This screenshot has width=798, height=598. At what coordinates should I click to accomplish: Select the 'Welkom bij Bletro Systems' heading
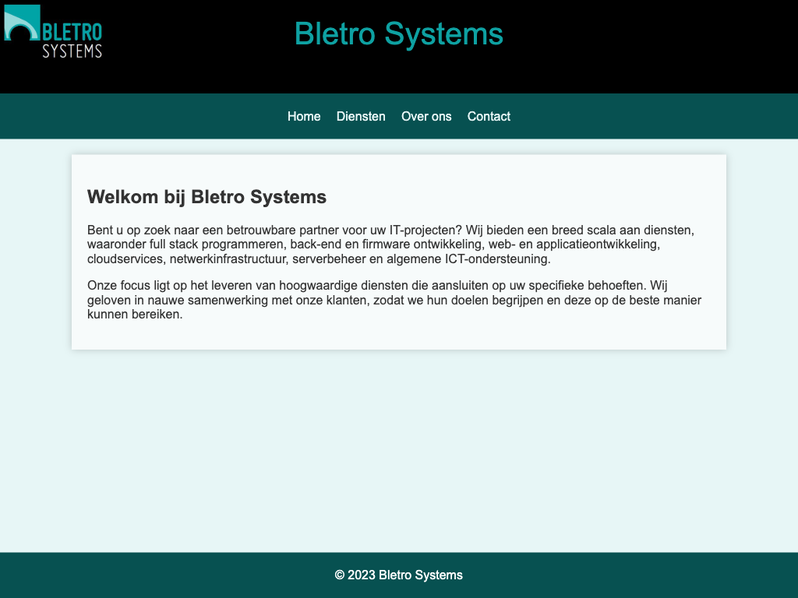(x=207, y=197)
